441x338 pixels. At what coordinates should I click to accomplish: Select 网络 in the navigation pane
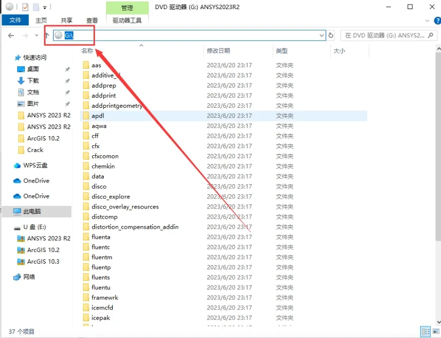[x=24, y=277]
